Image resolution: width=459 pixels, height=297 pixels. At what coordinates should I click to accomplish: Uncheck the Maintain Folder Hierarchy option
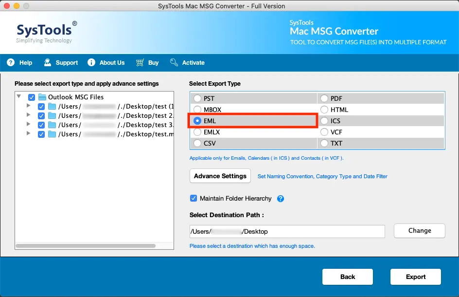click(x=194, y=198)
